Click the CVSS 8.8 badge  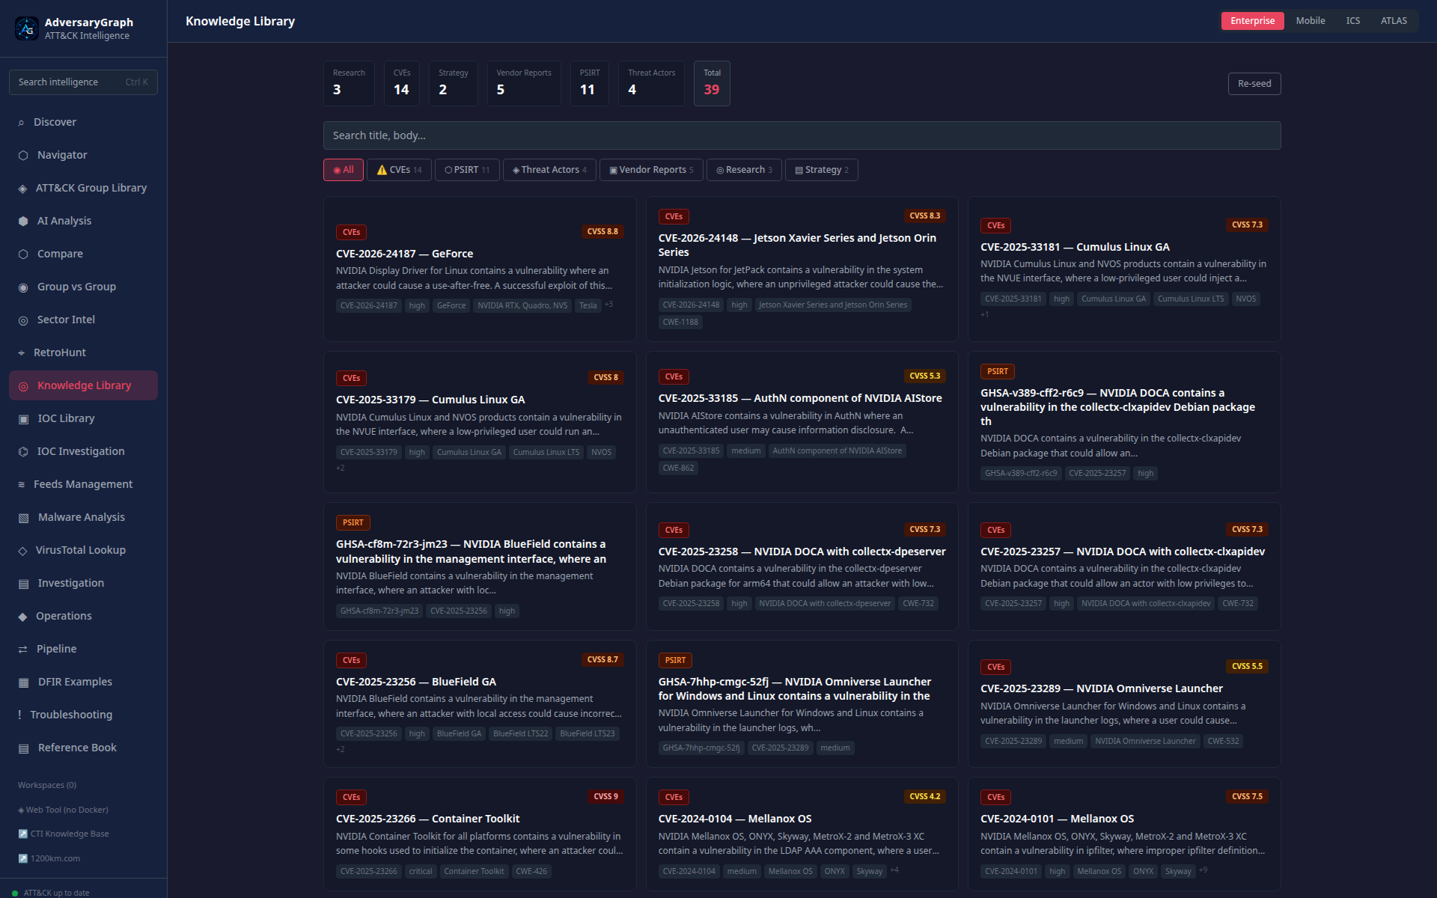coord(602,232)
